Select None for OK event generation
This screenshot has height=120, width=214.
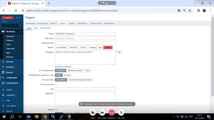point(88,70)
